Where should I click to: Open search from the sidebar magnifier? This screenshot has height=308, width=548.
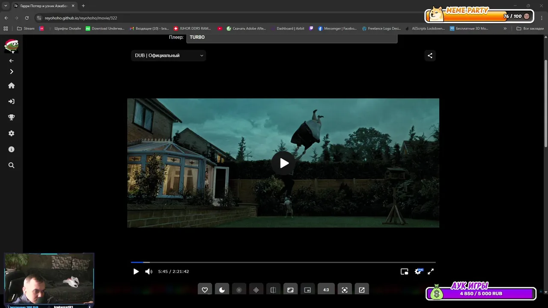11,165
